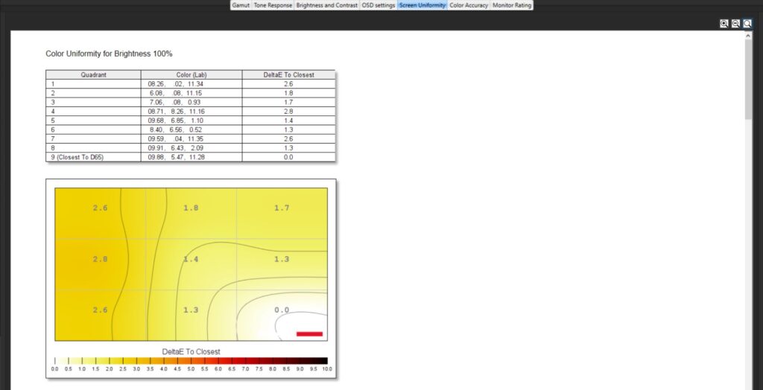This screenshot has width=763, height=390.
Task: Click the scrollbar up arrow
Action: (748, 35)
